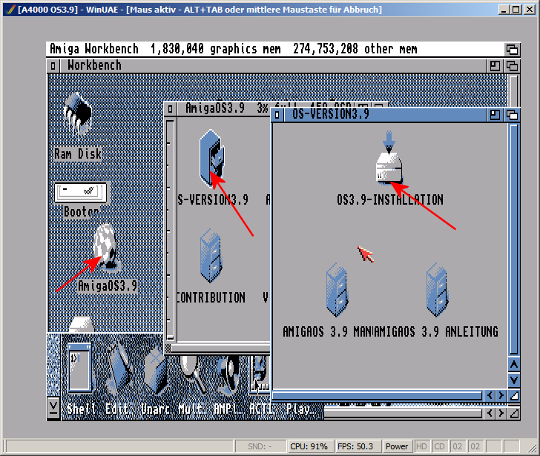Screen dimensions: 540x456
Task: Activate the AmigaOS3.9 window title bar
Action: tap(224, 109)
